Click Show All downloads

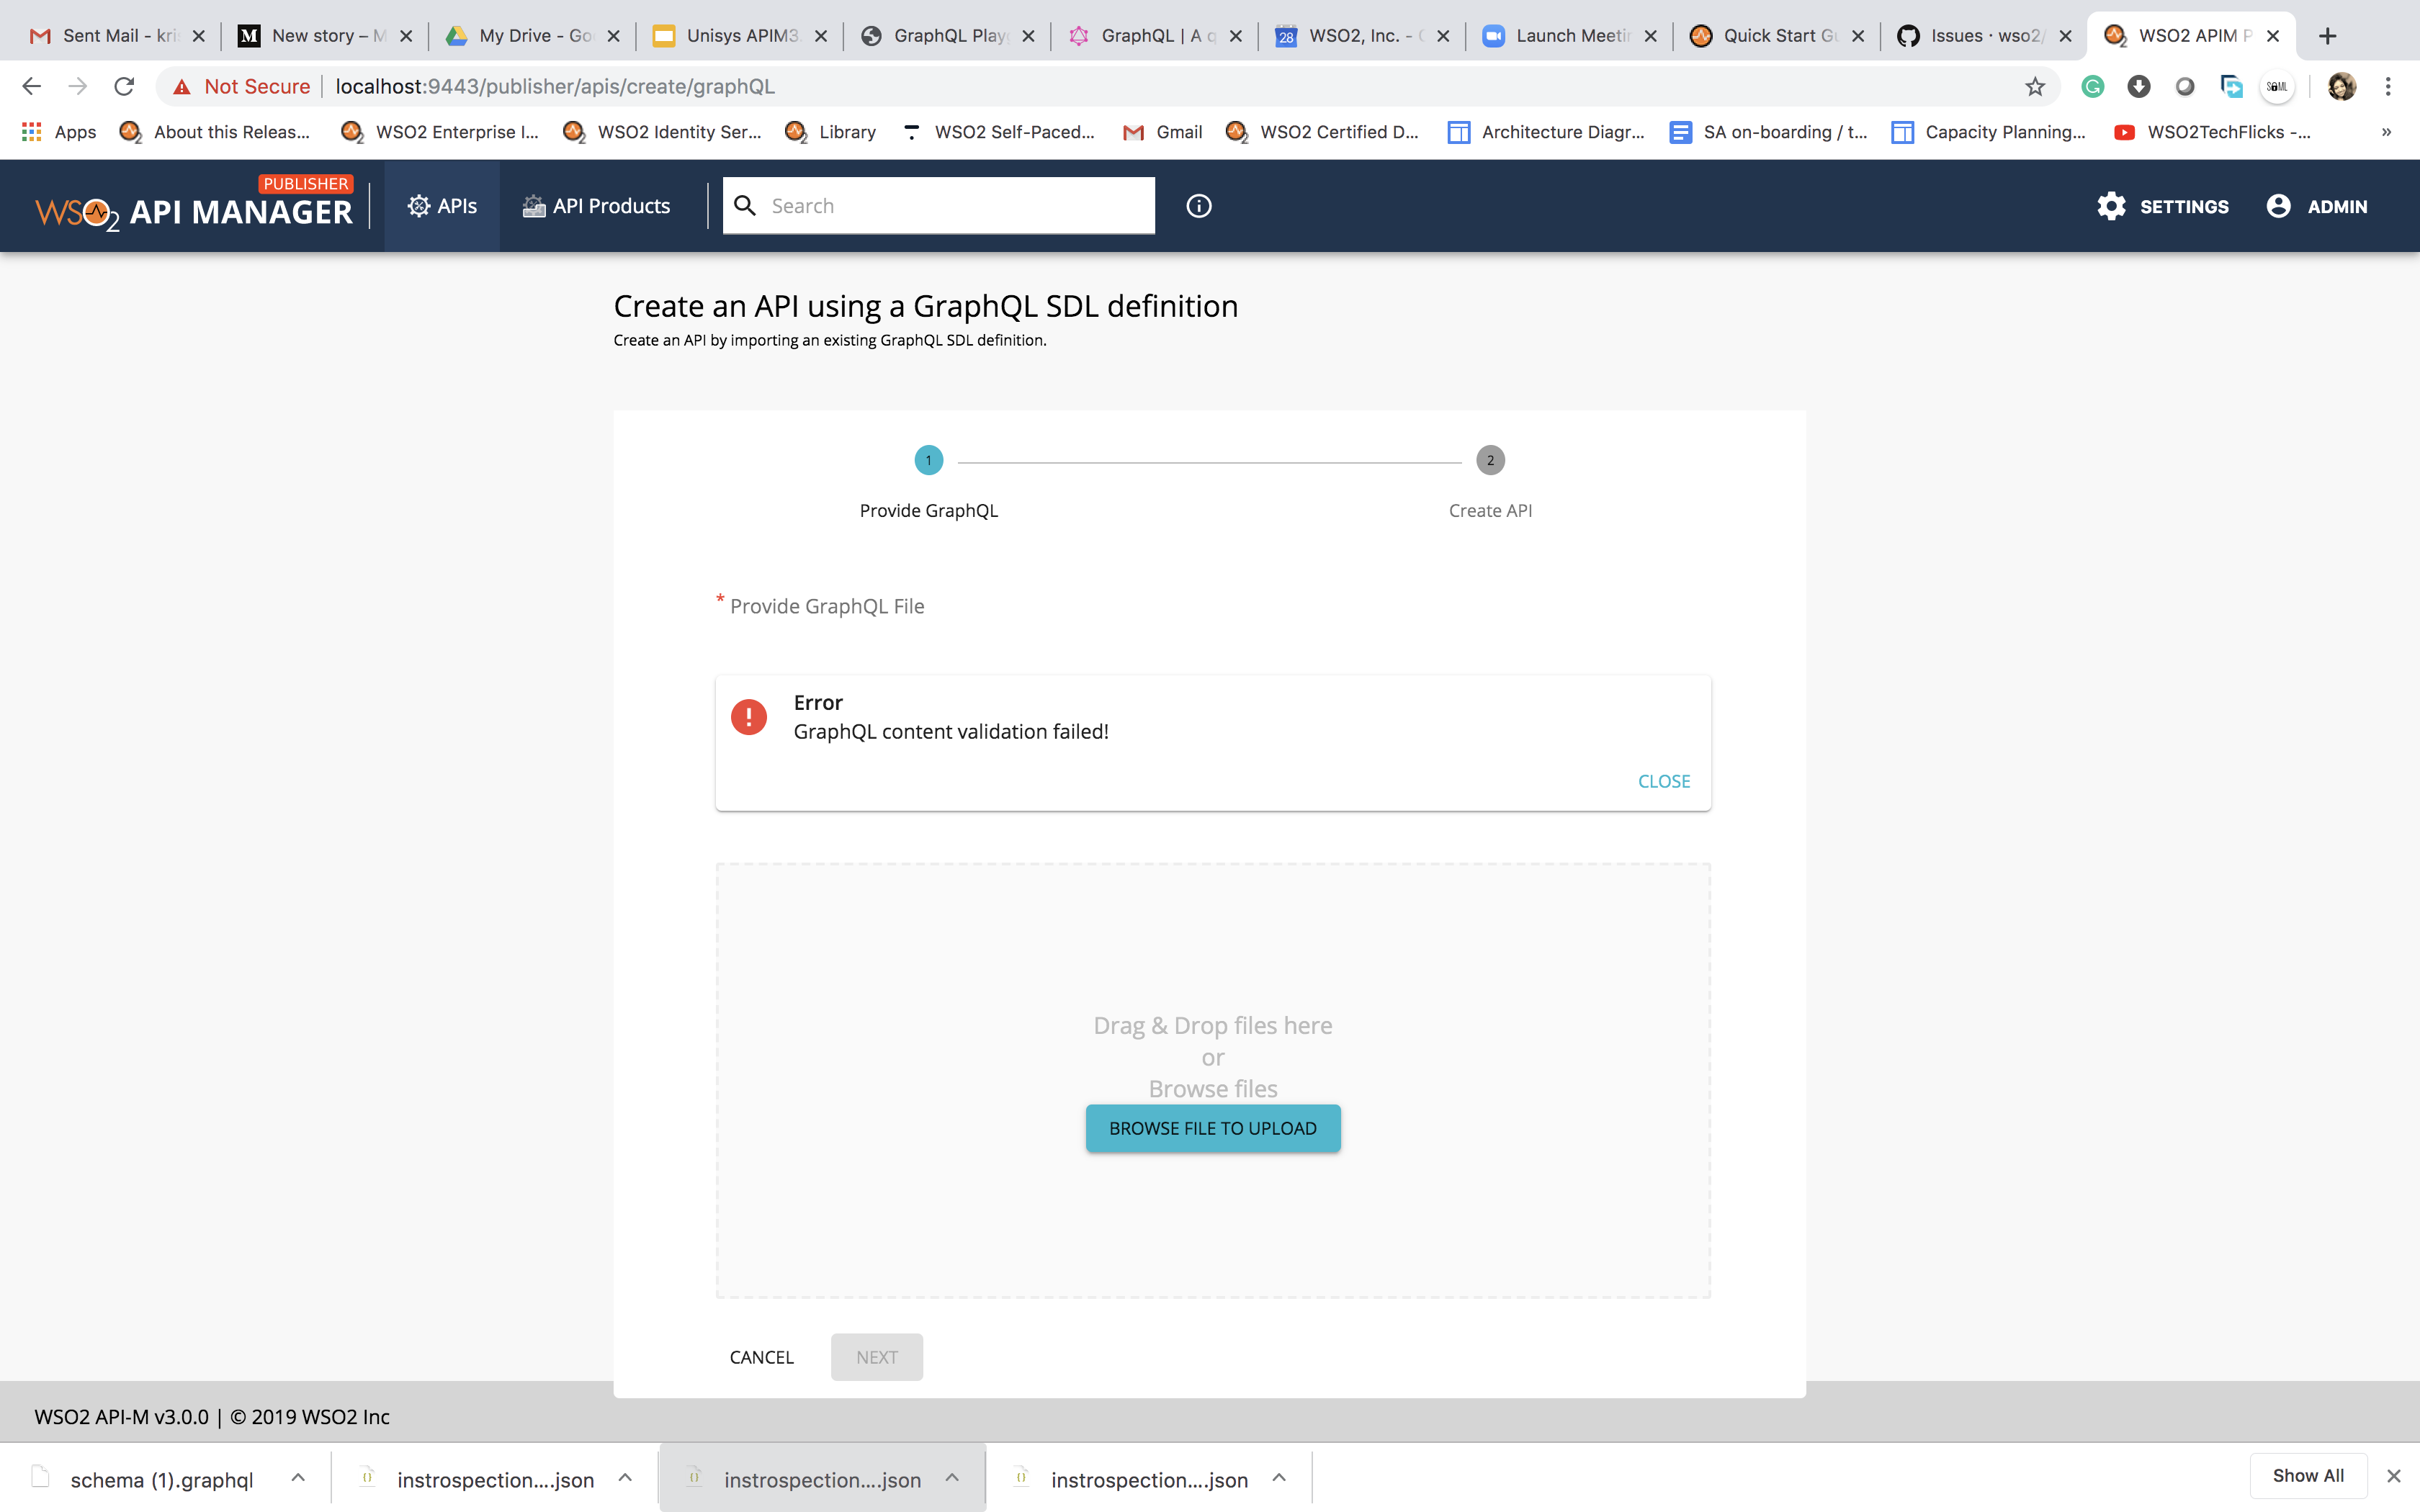coord(2307,1475)
